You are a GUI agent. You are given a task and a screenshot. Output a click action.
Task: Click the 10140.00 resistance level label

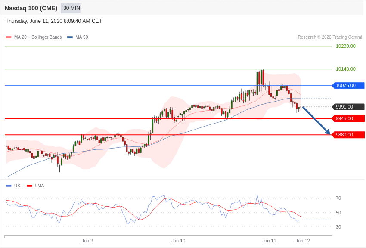click(x=346, y=69)
